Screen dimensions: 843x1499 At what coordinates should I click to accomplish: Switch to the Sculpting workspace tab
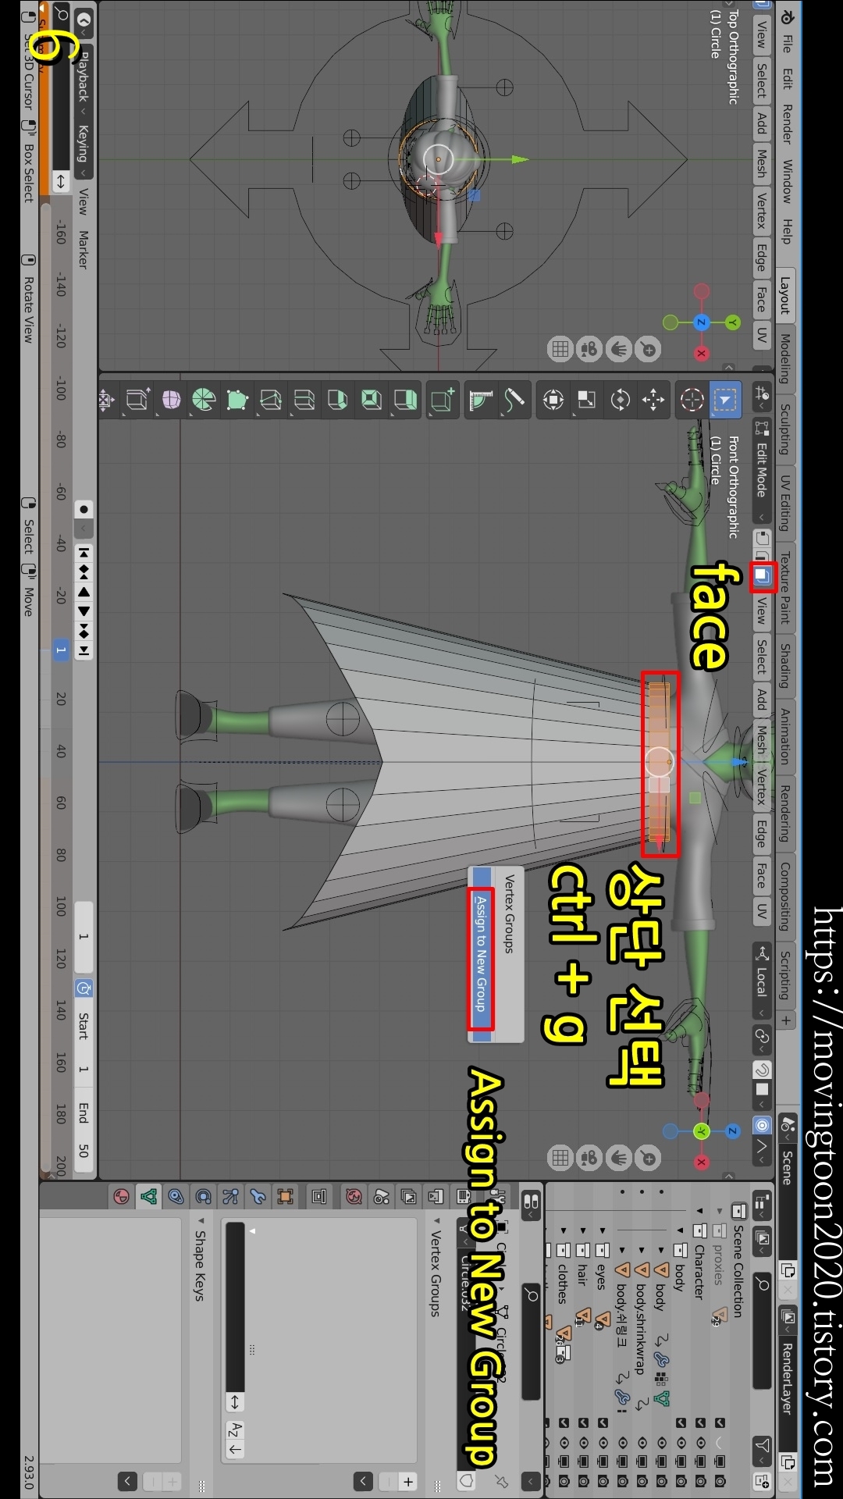(786, 429)
